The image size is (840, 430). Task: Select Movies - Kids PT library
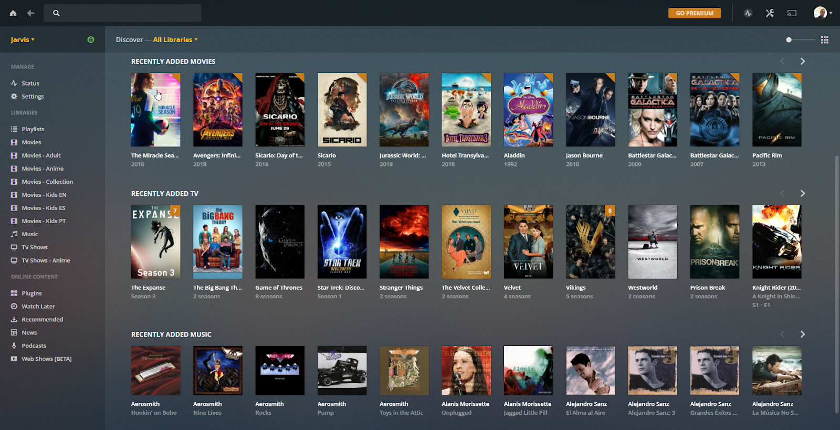pos(43,221)
